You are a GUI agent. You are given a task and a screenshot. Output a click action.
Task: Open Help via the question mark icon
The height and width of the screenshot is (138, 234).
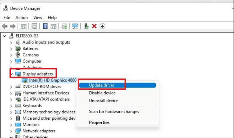pos(45,26)
